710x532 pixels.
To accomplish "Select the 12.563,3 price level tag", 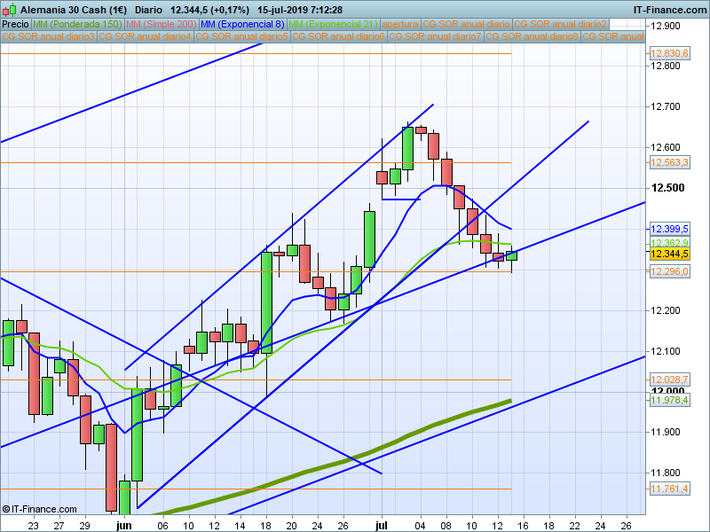I will click(x=669, y=162).
